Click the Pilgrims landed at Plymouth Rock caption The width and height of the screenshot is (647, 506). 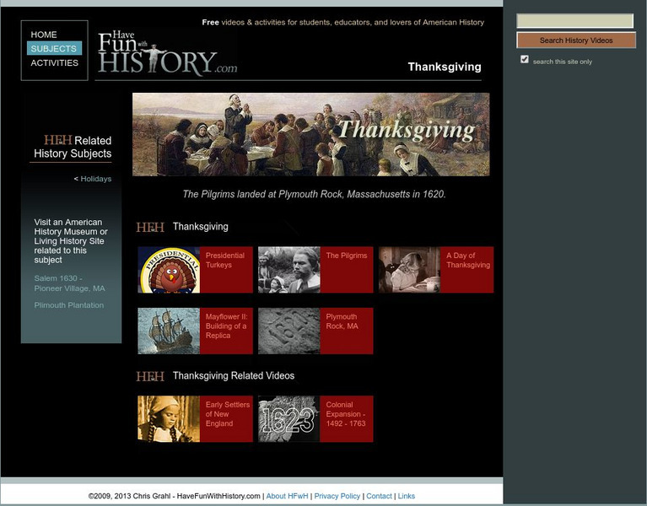click(315, 194)
